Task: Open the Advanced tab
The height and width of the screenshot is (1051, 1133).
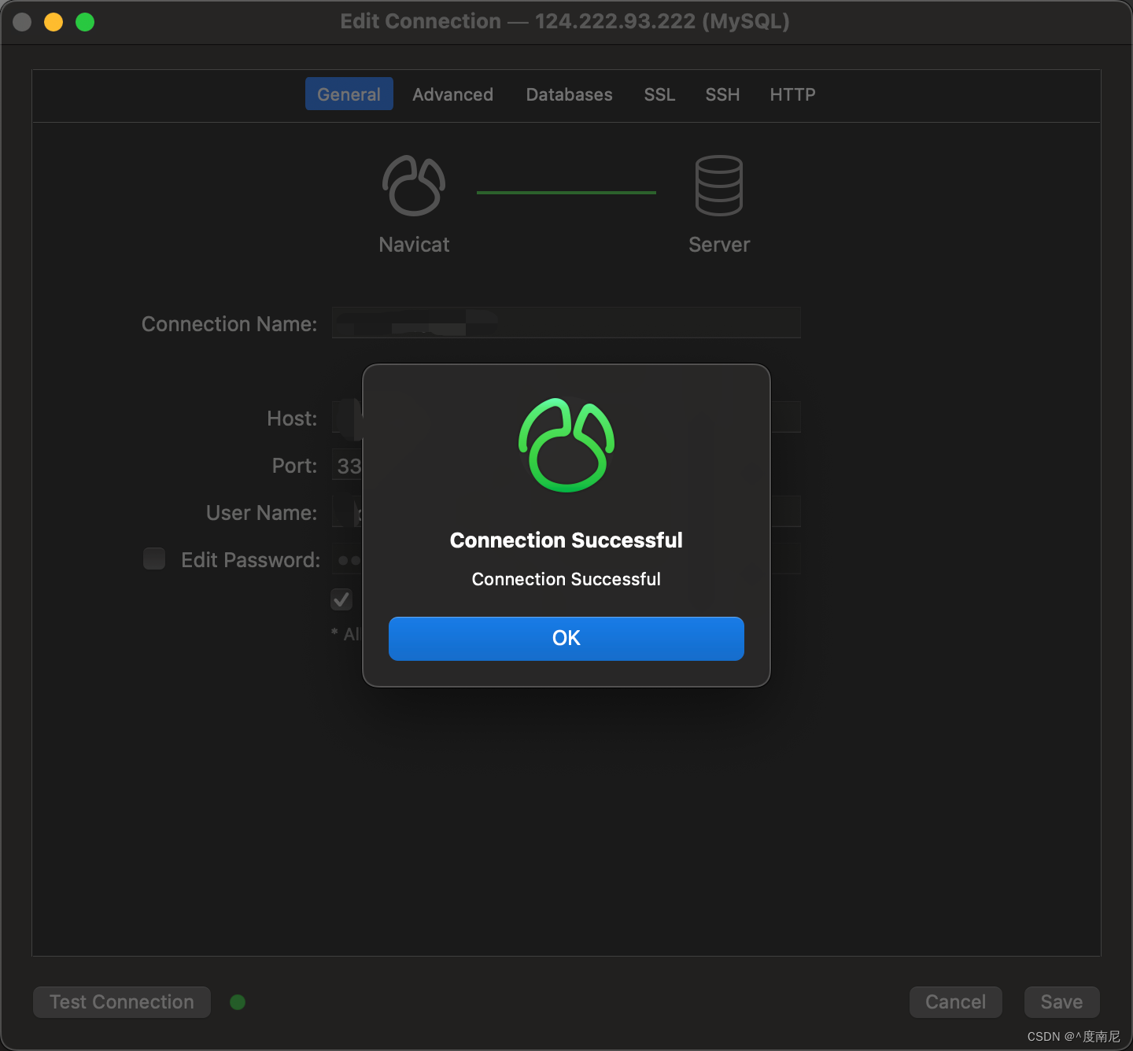Action: click(452, 94)
